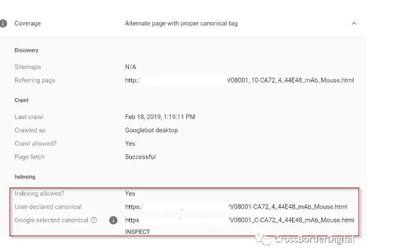Click the Crawl section heading
The height and width of the screenshot is (251, 401).
21,100
